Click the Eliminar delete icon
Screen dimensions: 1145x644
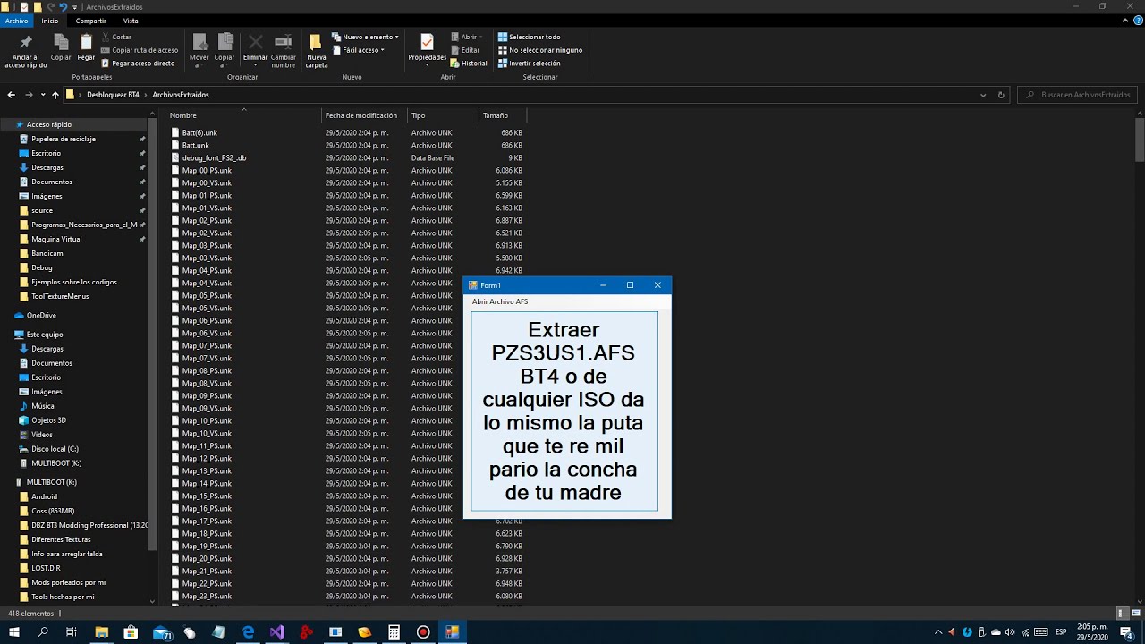tap(255, 50)
